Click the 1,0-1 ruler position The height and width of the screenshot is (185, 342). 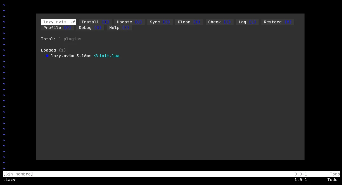(301, 180)
